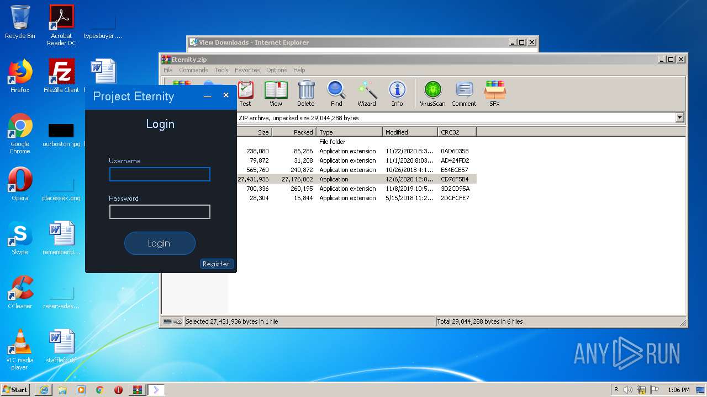Open the Tools menu in WinRAR
Image resolution: width=707 pixels, height=397 pixels.
pos(221,70)
